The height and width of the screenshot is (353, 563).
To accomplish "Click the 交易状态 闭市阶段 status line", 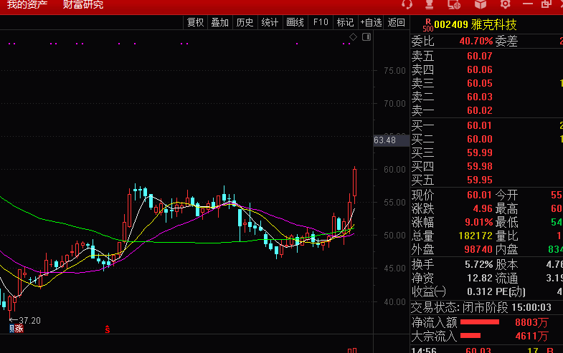I will [x=481, y=307].
